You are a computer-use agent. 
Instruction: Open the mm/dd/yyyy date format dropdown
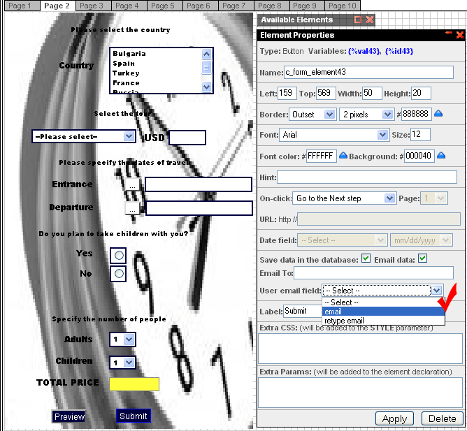(x=421, y=240)
